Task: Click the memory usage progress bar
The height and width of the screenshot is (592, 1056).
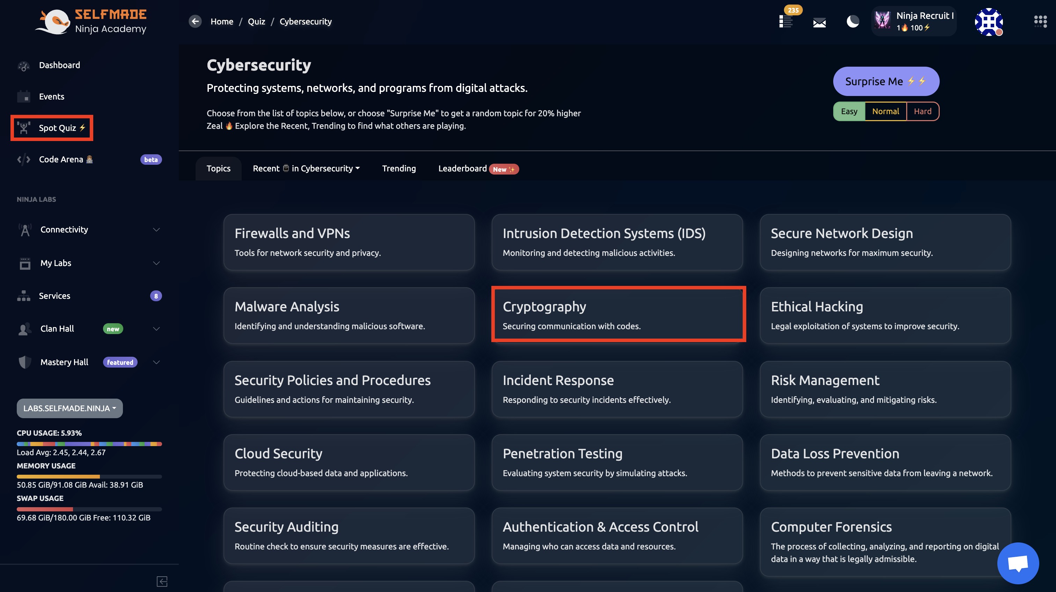Action: (x=89, y=476)
